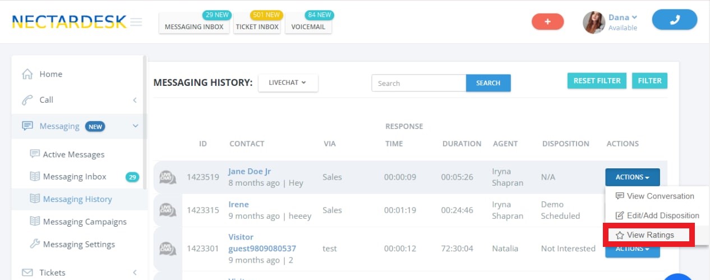
Task: Select View Conversation from actions menu
Action: pos(655,196)
